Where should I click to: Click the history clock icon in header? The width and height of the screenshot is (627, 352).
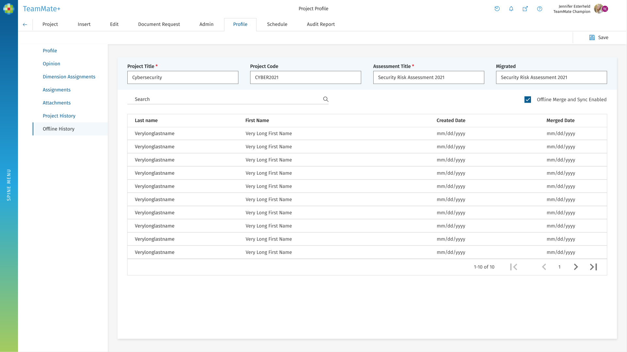point(497,9)
